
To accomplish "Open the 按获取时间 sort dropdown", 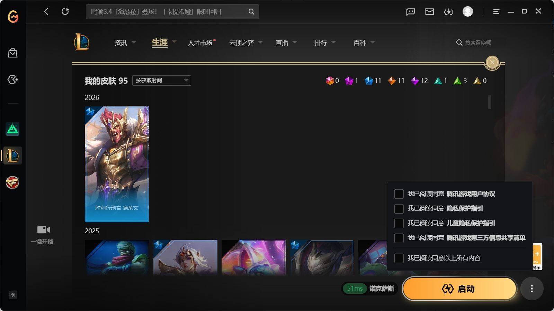I will pyautogui.click(x=162, y=81).
